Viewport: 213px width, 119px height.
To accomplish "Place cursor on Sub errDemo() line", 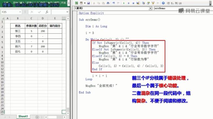I will coord(89,20).
